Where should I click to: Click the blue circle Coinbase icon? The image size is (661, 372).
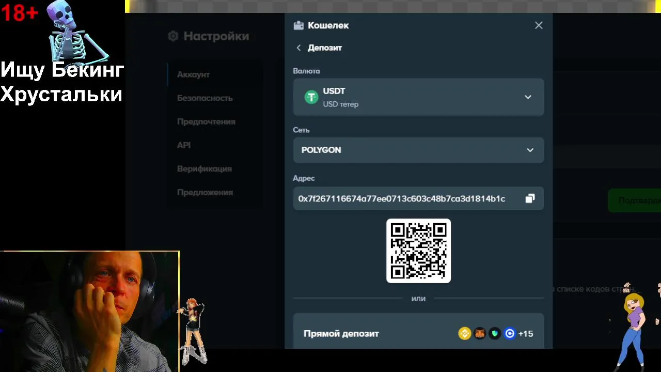pyautogui.click(x=510, y=333)
